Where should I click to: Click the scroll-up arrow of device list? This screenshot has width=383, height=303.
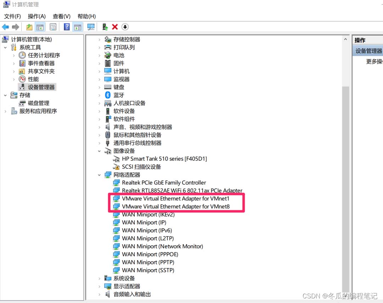tap(345, 39)
